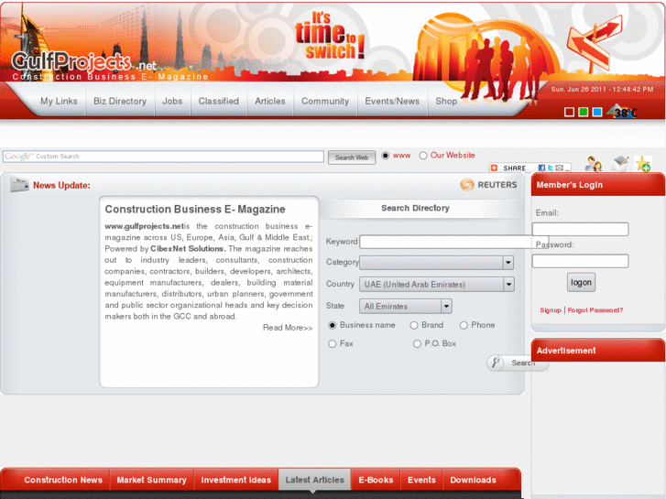Click the SHARE text in the share bar
666x499 pixels.
514,168
